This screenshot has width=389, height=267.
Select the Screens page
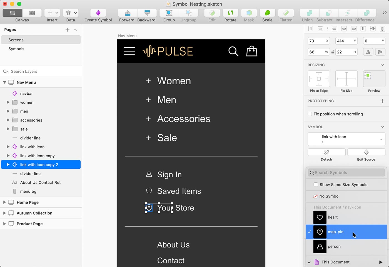pos(16,40)
